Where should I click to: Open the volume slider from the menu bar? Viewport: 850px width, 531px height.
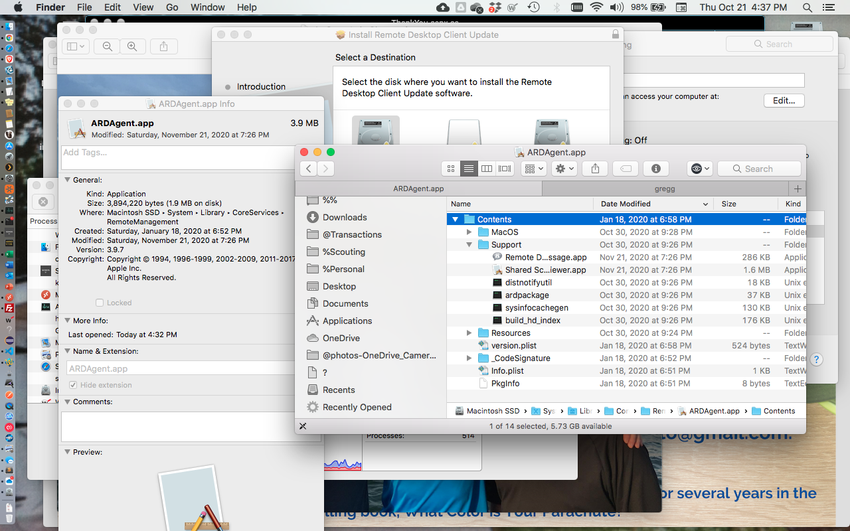[618, 7]
